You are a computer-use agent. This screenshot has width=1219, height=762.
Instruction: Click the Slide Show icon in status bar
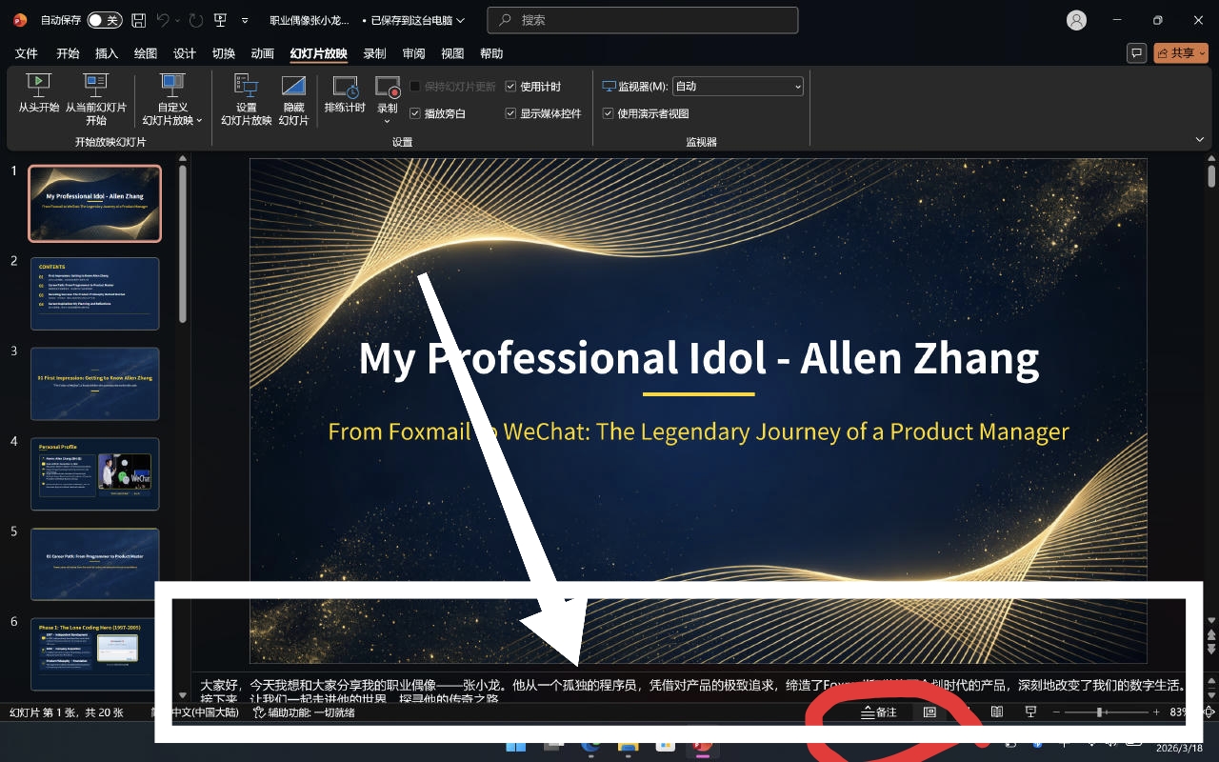1030,712
